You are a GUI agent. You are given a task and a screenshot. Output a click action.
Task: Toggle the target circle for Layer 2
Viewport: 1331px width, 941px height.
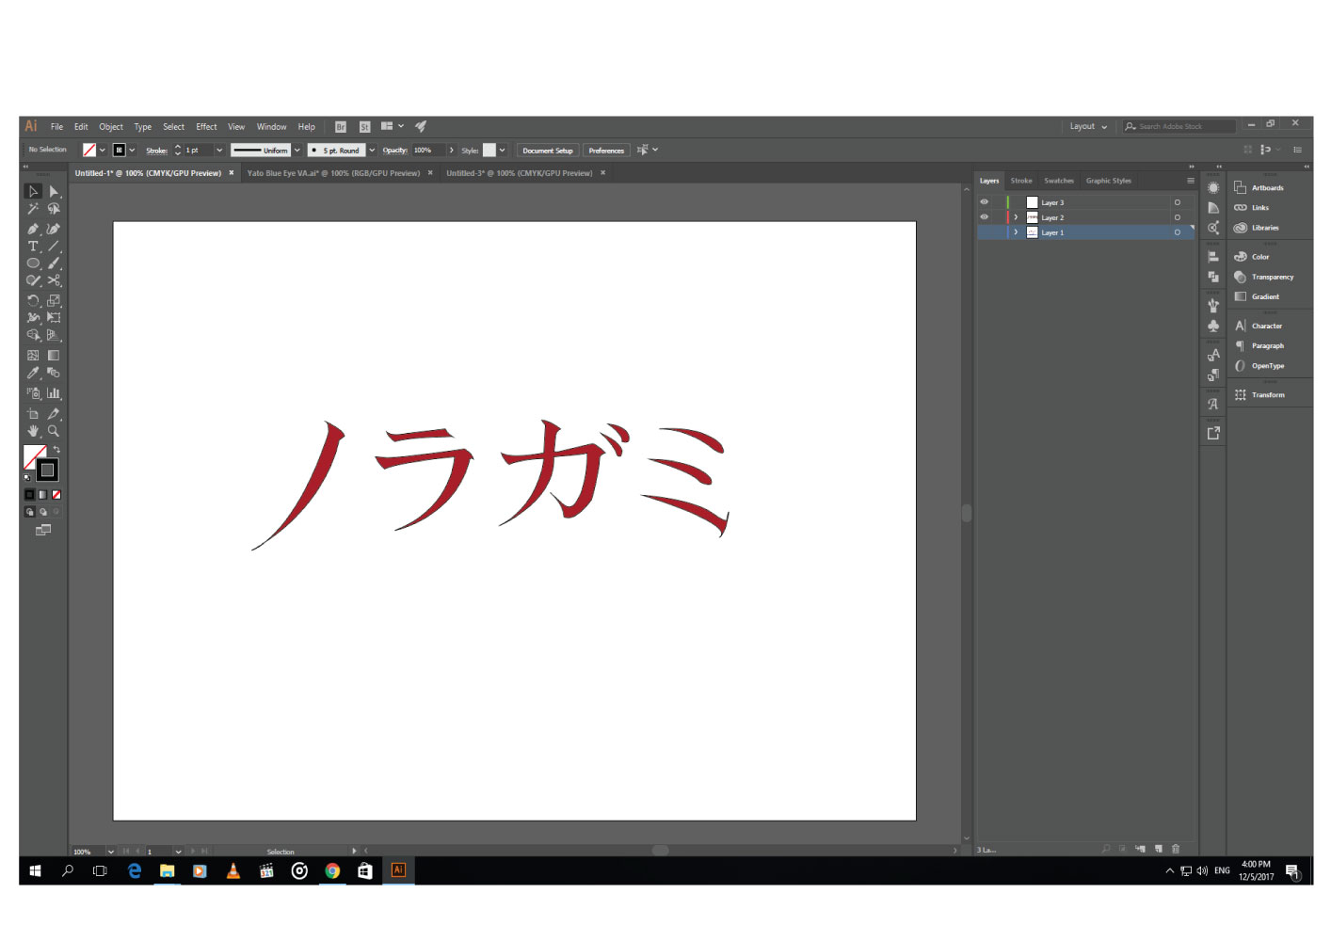pyautogui.click(x=1177, y=217)
